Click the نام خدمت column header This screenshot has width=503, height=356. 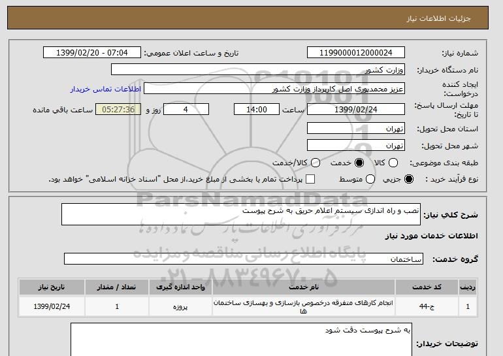304,287
